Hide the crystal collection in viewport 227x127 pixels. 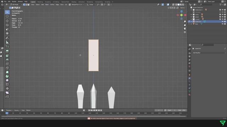[x=222, y=19]
